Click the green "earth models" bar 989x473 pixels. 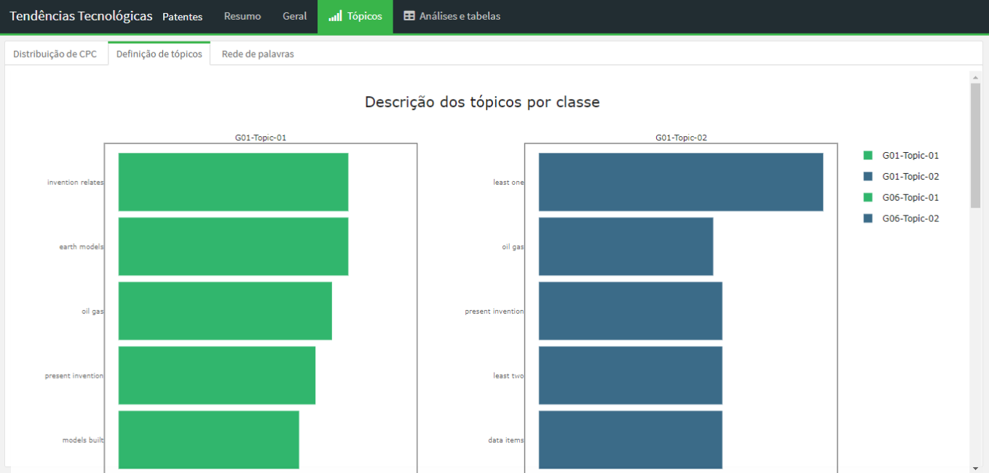[x=233, y=247]
